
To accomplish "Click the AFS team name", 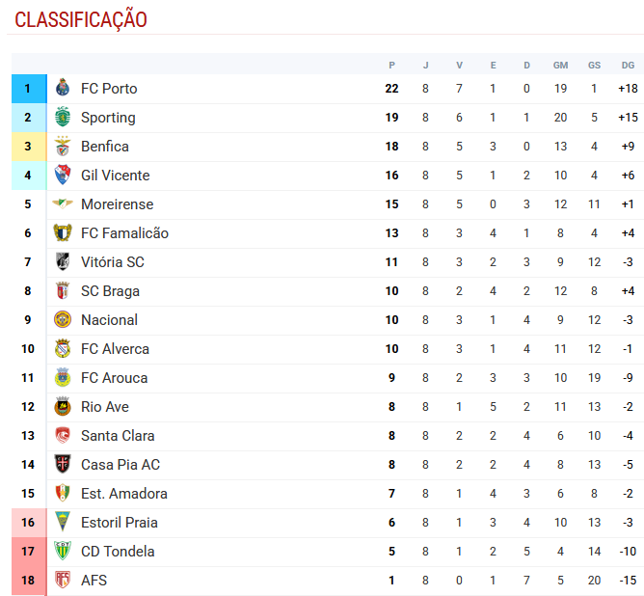I will click(94, 581).
